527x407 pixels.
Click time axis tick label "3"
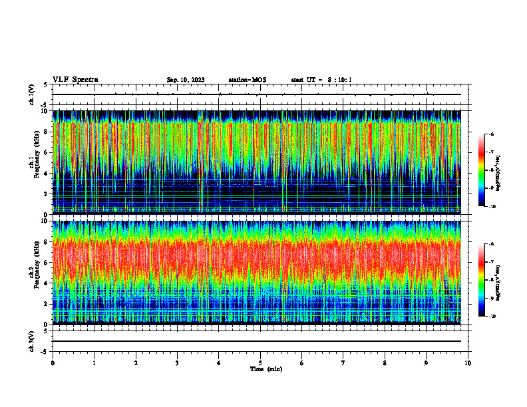pyautogui.click(x=177, y=363)
